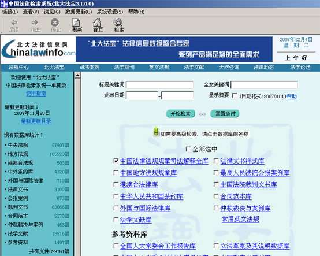Check the 全国人大常委会工作报告库 checkbox

pos(116,246)
